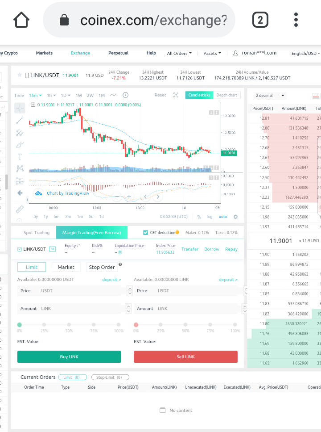Click the back arrow chart tool
This screenshot has width=321, height=432.
(20, 193)
